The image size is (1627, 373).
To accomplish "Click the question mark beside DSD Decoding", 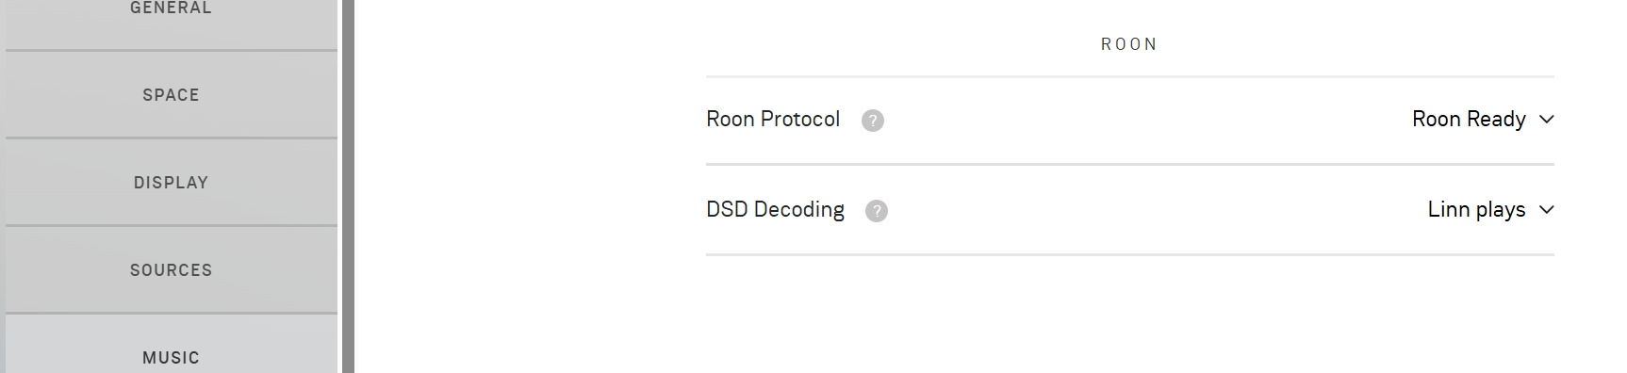I will point(877,211).
